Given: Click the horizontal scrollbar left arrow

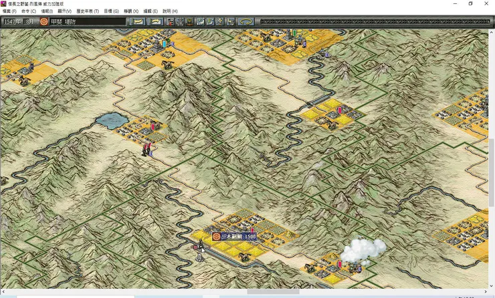Looking at the screenshot, I should (x=3, y=292).
